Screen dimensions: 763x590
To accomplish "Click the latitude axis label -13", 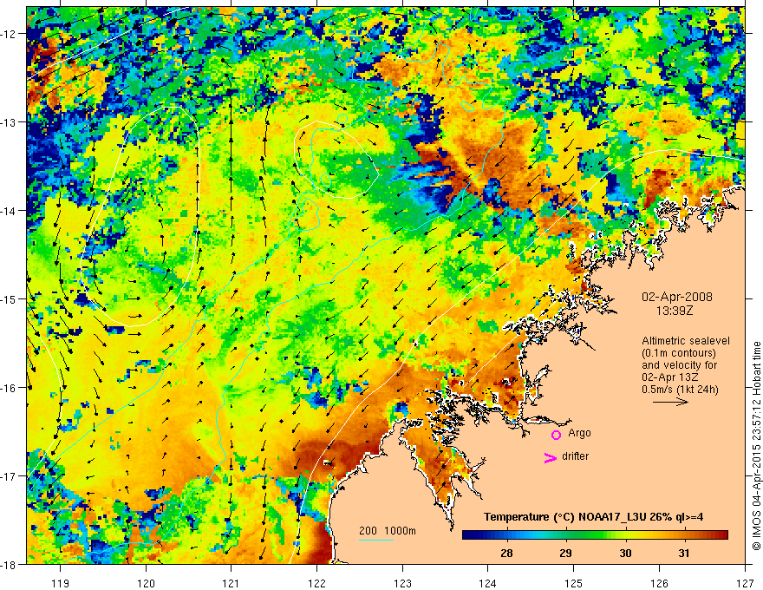I will [9, 122].
